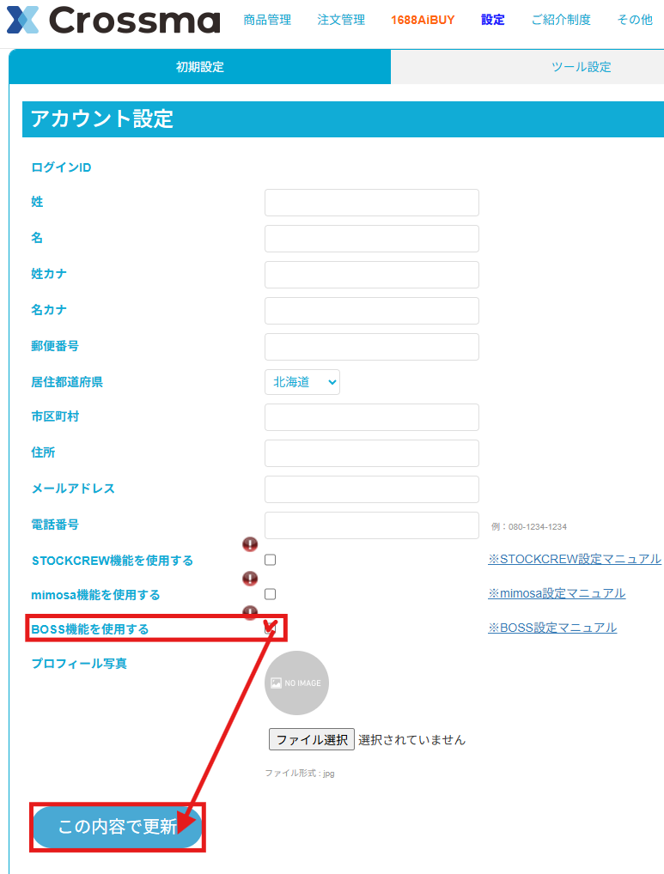Click warning icon above mimosa checkbox
This screenshot has height=874, width=664.
click(250, 578)
